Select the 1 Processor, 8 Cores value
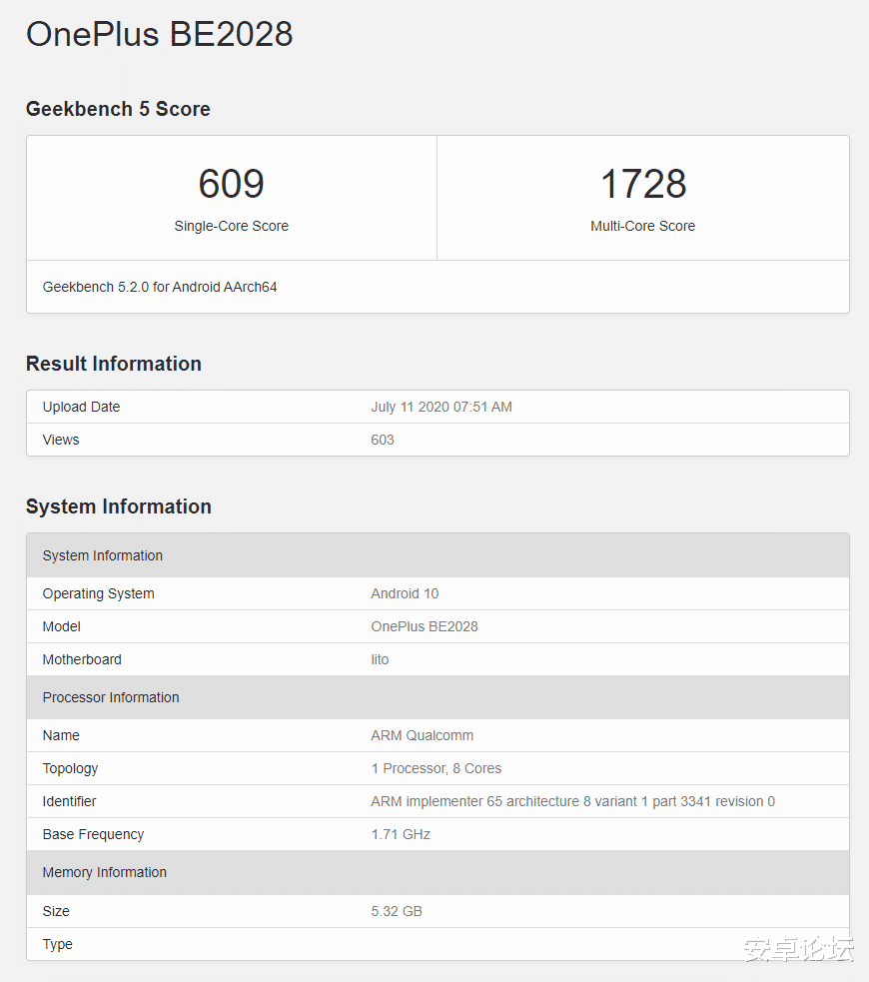Image resolution: width=869 pixels, height=982 pixels. tap(436, 768)
